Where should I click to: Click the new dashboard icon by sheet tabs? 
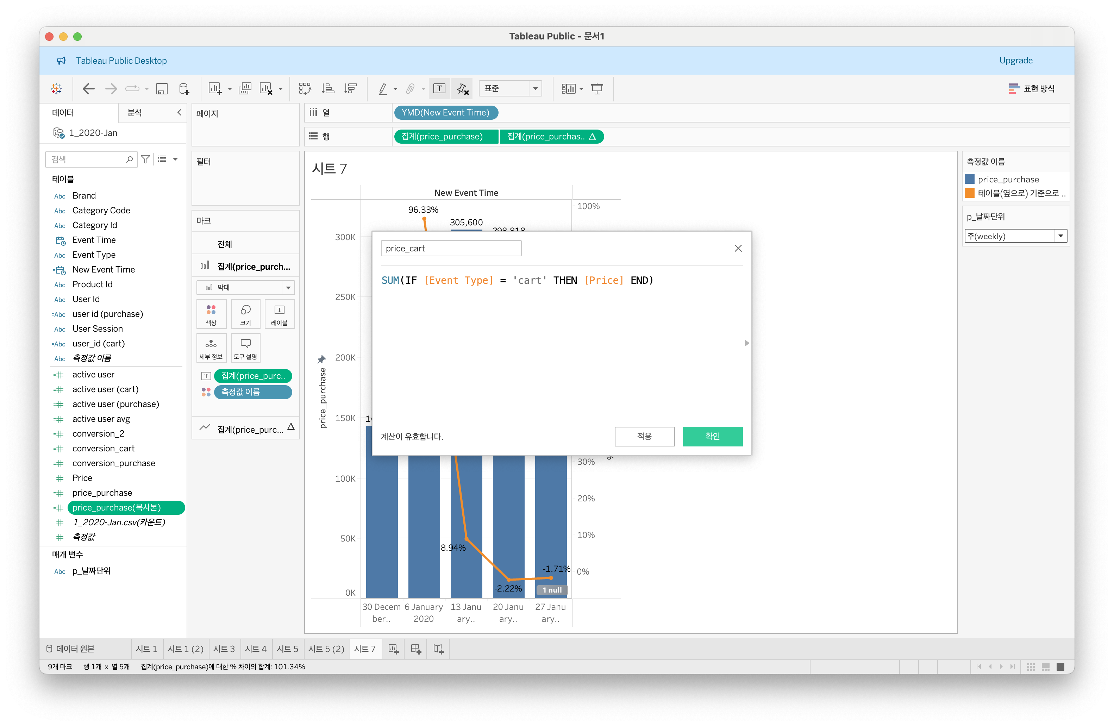pyautogui.click(x=416, y=649)
